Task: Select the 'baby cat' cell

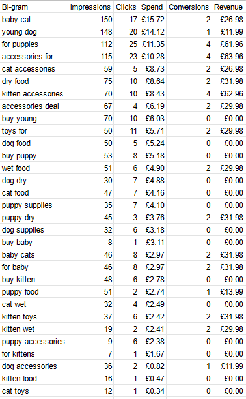Action: click(x=34, y=20)
